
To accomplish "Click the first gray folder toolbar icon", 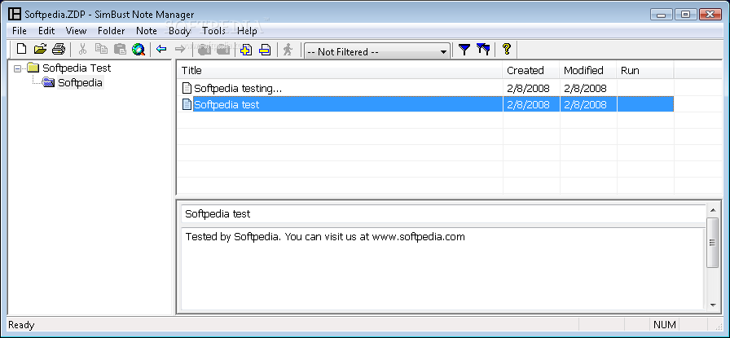I will click(204, 49).
